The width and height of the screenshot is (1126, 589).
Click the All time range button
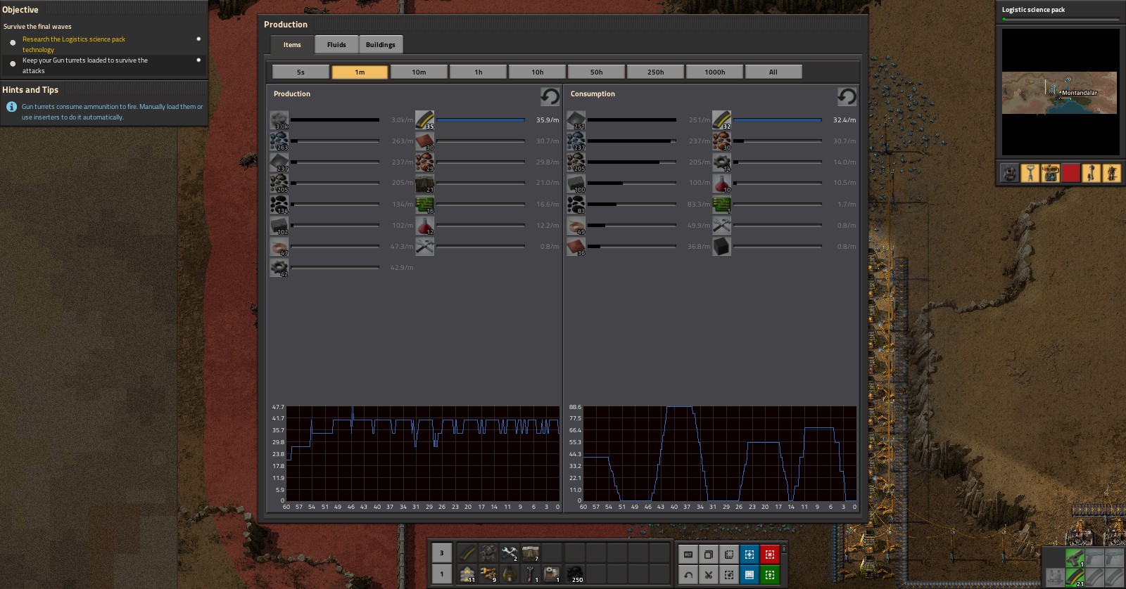point(773,72)
